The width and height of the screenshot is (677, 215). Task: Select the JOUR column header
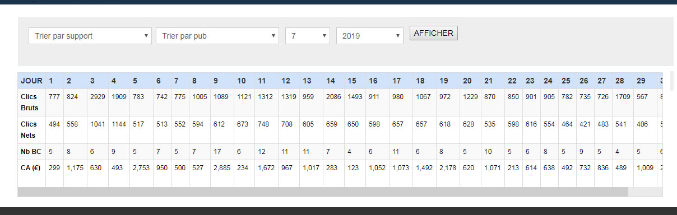[x=31, y=81]
